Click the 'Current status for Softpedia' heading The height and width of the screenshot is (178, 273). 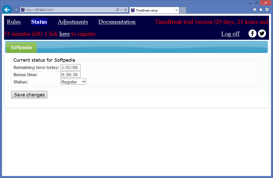pyautogui.click(x=44, y=60)
